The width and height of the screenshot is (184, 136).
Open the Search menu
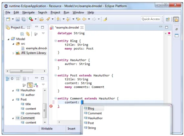coord(43,13)
